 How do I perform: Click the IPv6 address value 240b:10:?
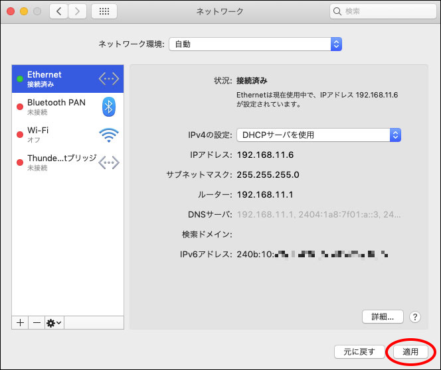point(312,255)
